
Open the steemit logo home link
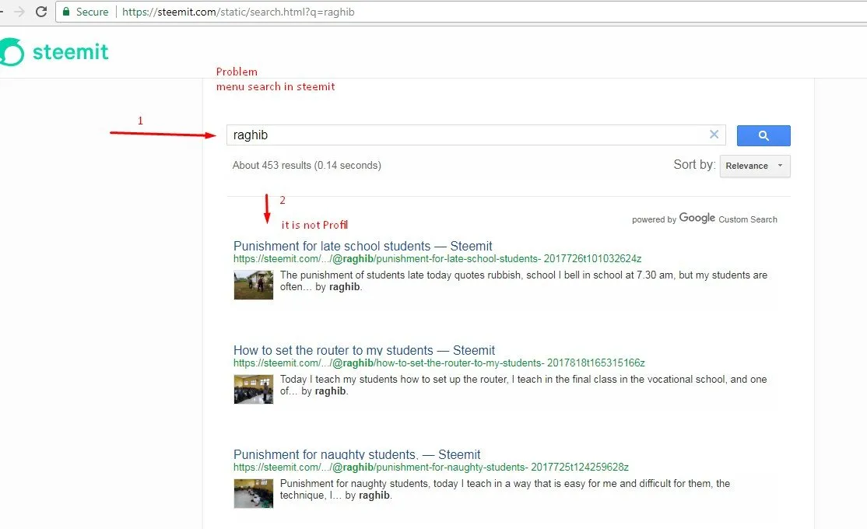tap(54, 52)
